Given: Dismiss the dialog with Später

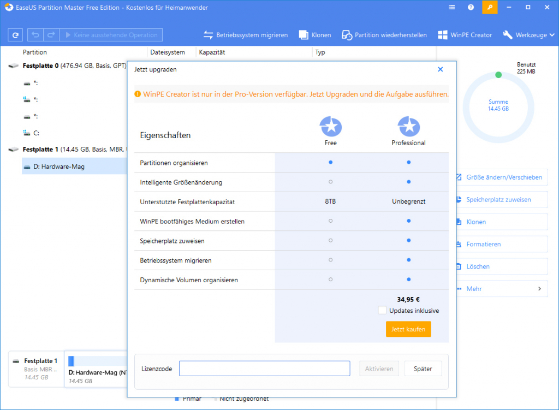Looking at the screenshot, I should click(423, 368).
